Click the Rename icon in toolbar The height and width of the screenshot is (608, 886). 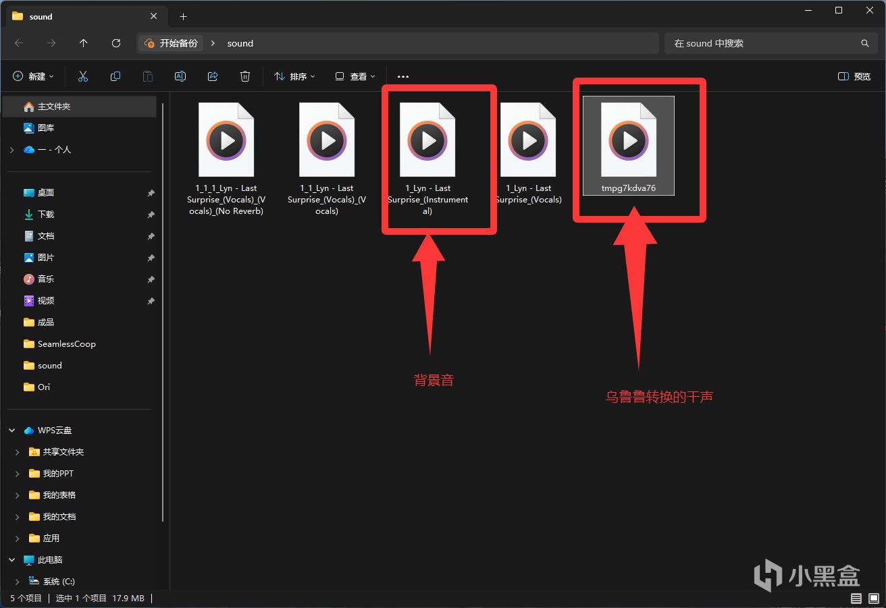(180, 76)
